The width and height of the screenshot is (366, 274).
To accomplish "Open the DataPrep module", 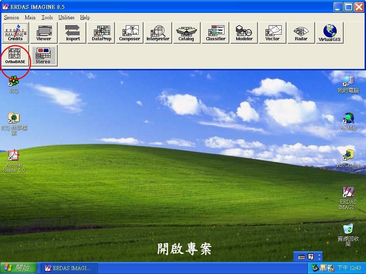I will 101,33.
